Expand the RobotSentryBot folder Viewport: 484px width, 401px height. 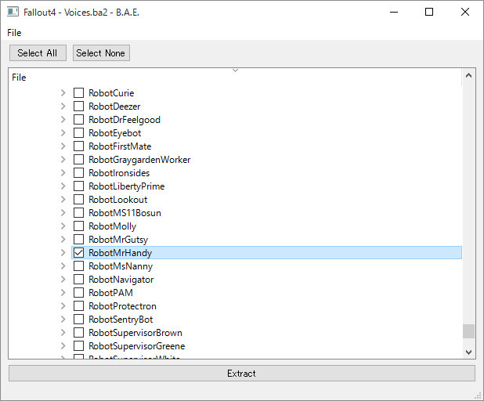tap(63, 320)
